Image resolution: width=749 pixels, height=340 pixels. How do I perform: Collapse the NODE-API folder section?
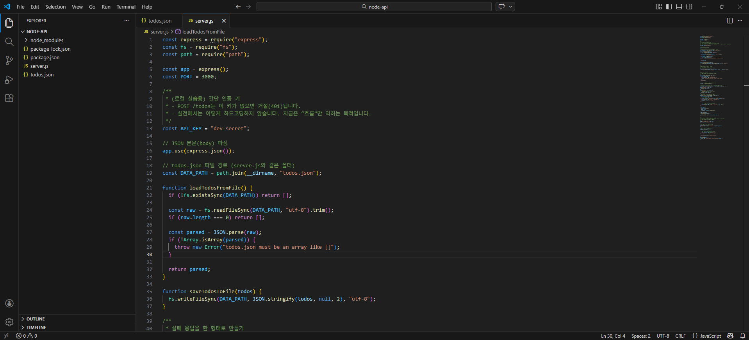point(77,32)
